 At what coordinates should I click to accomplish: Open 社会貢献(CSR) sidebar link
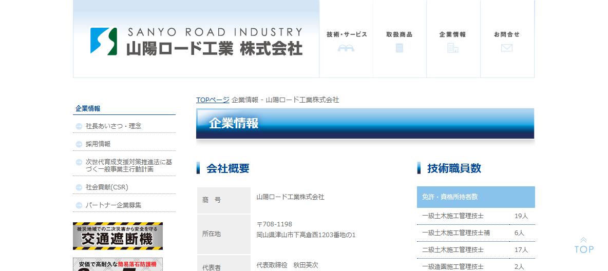tap(107, 187)
